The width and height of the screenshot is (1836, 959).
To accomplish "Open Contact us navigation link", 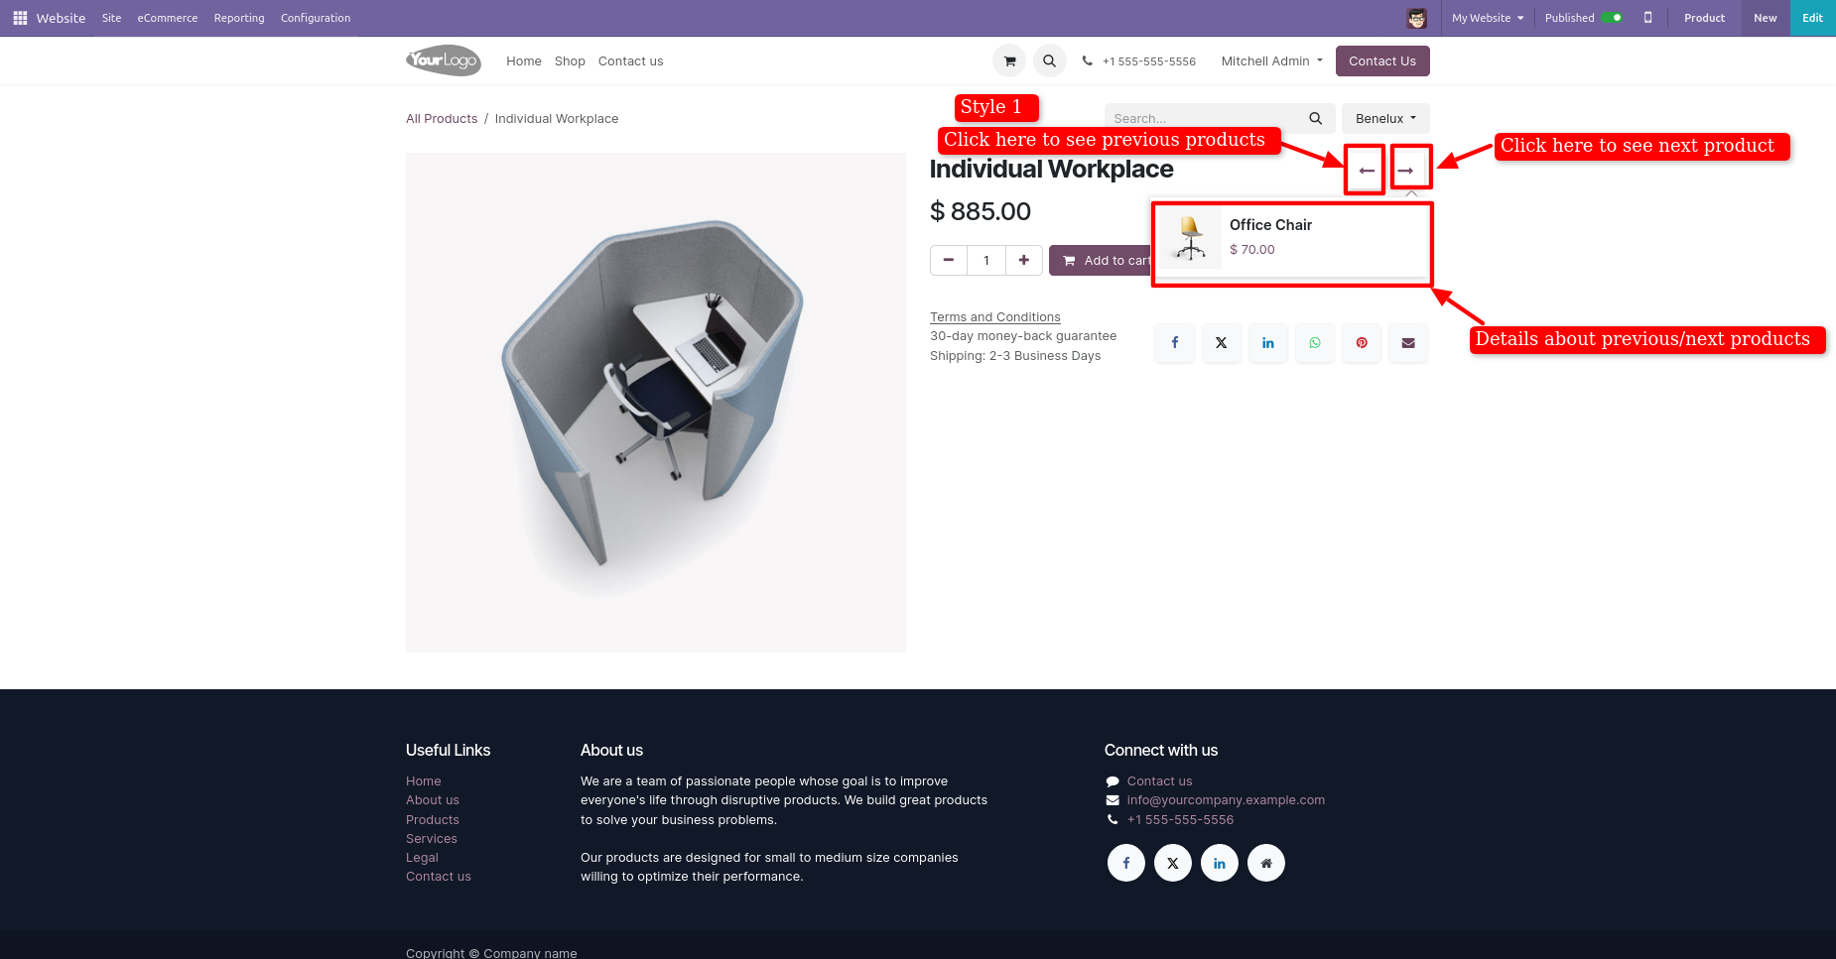I will click(630, 60).
